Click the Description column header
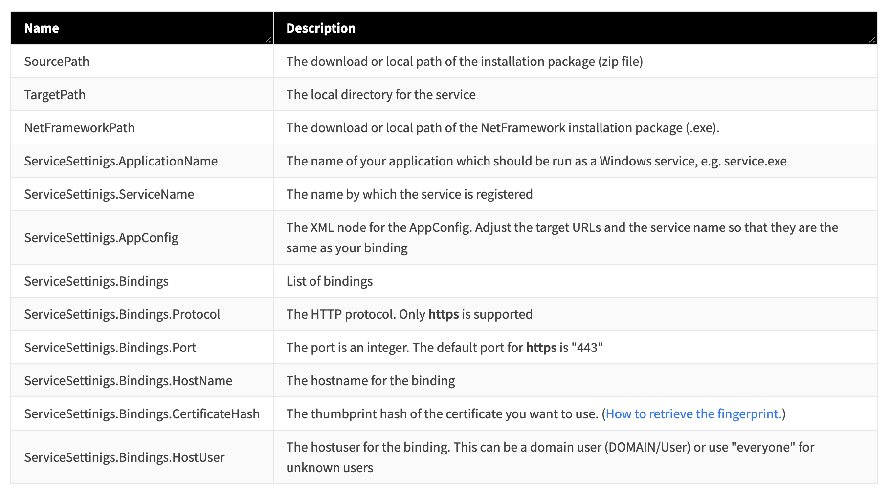The height and width of the screenshot is (495, 890). pyautogui.click(x=321, y=28)
